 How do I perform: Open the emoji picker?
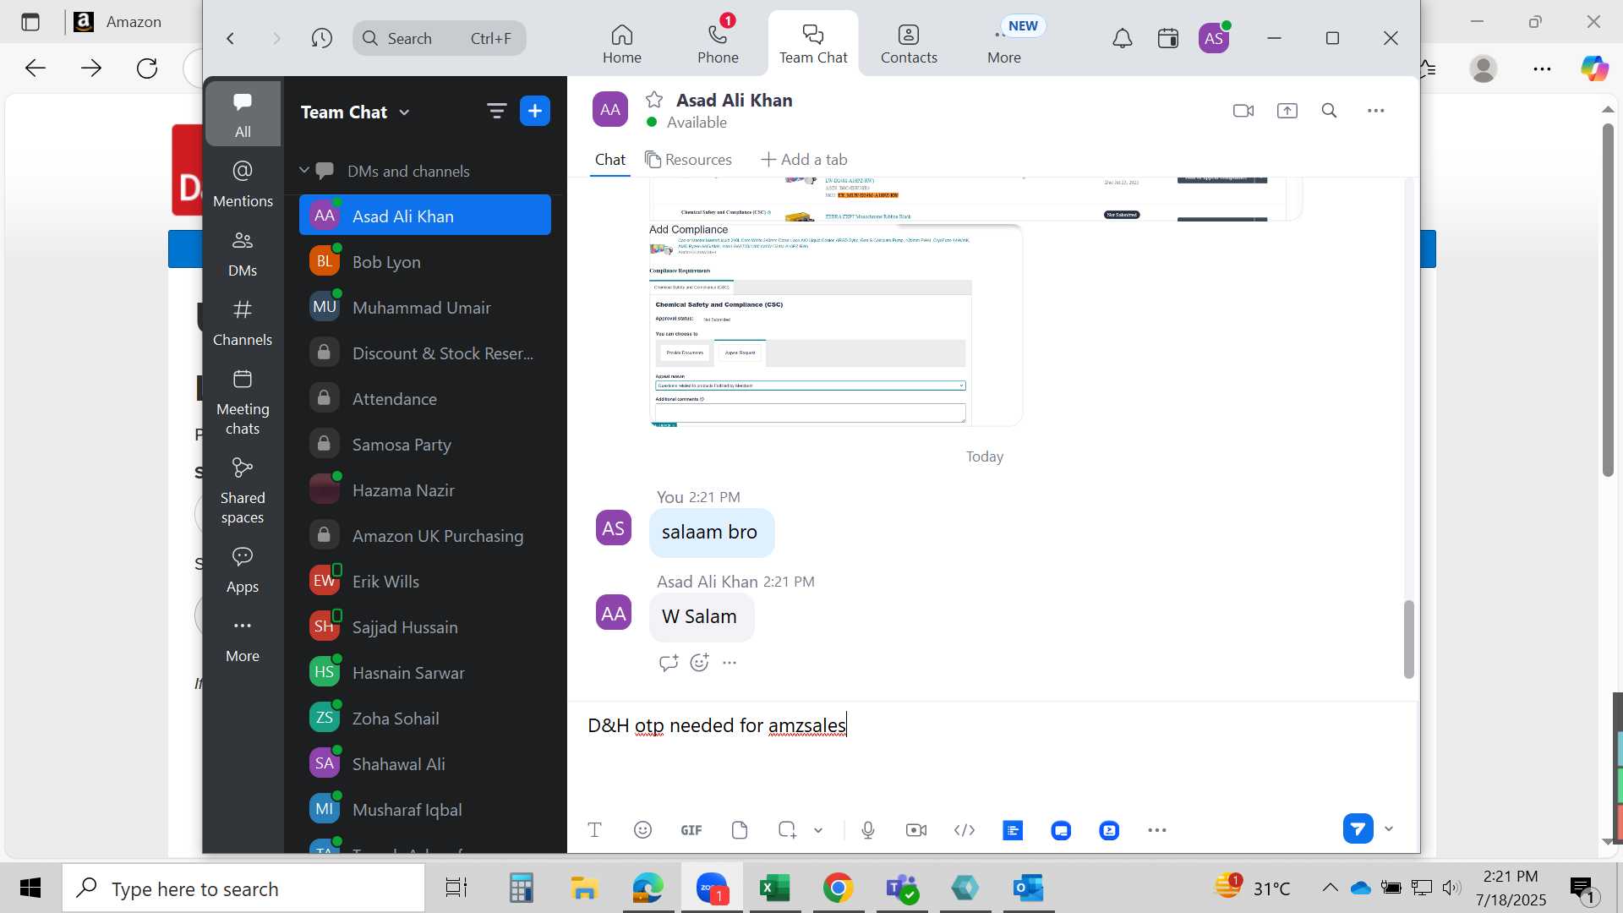click(642, 830)
